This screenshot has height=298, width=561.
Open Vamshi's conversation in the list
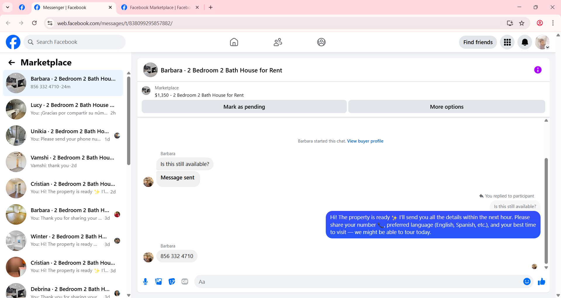point(63,162)
